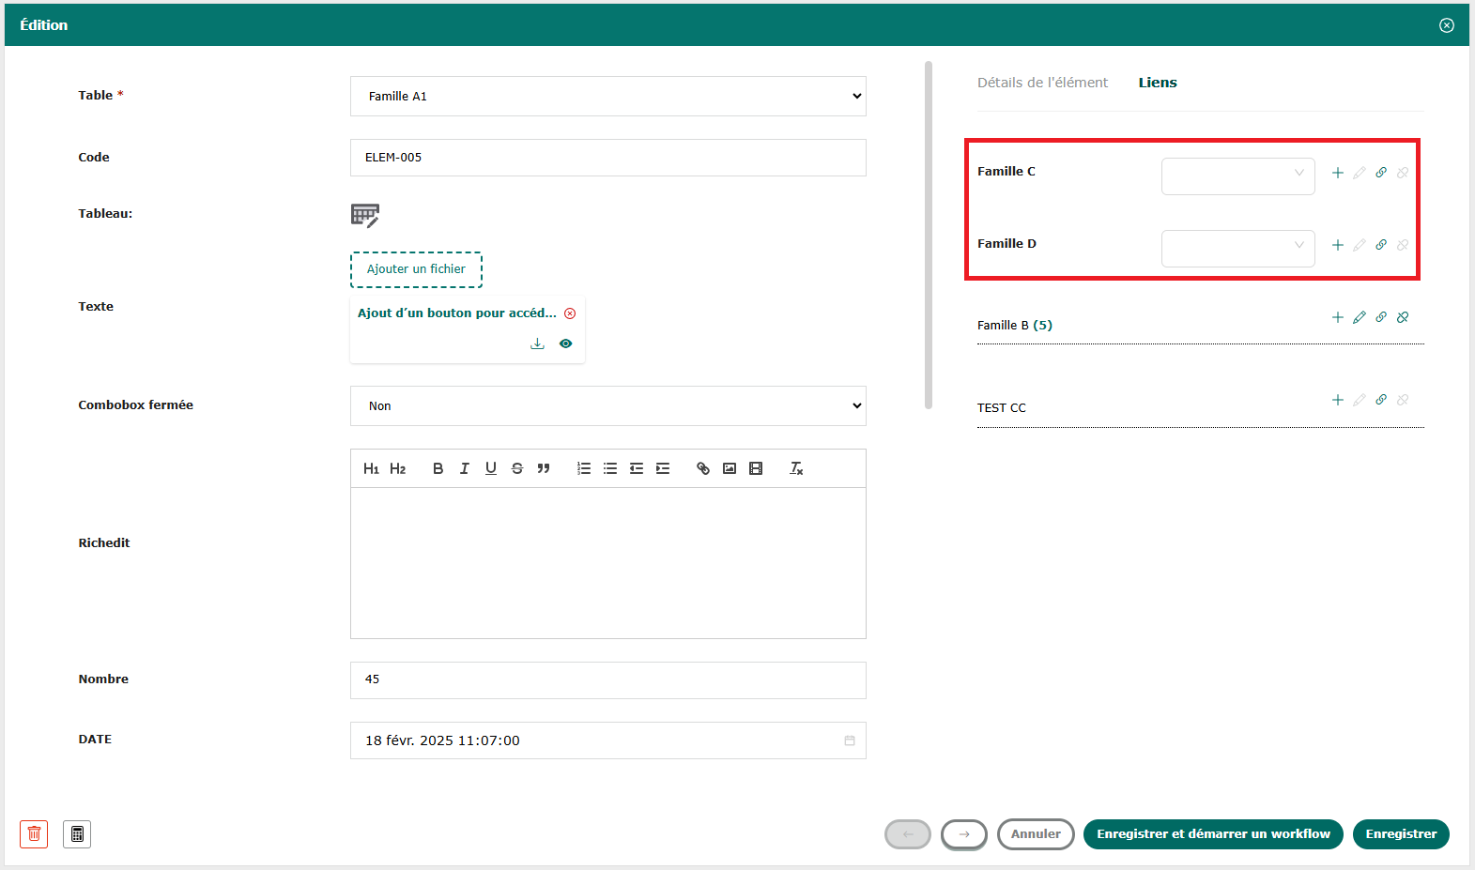Viewport: 1475px width, 870px height.
Task: Open the Tableau grid editor icon
Action: tap(364, 215)
